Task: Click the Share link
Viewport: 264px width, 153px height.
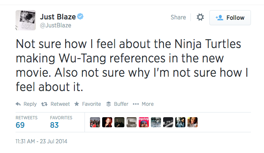Action: coord(178,17)
